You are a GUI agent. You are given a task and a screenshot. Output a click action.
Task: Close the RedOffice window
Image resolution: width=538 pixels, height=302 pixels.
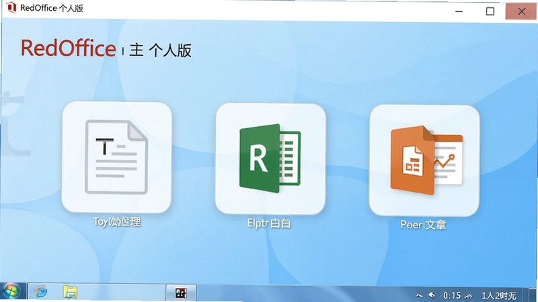coord(522,11)
